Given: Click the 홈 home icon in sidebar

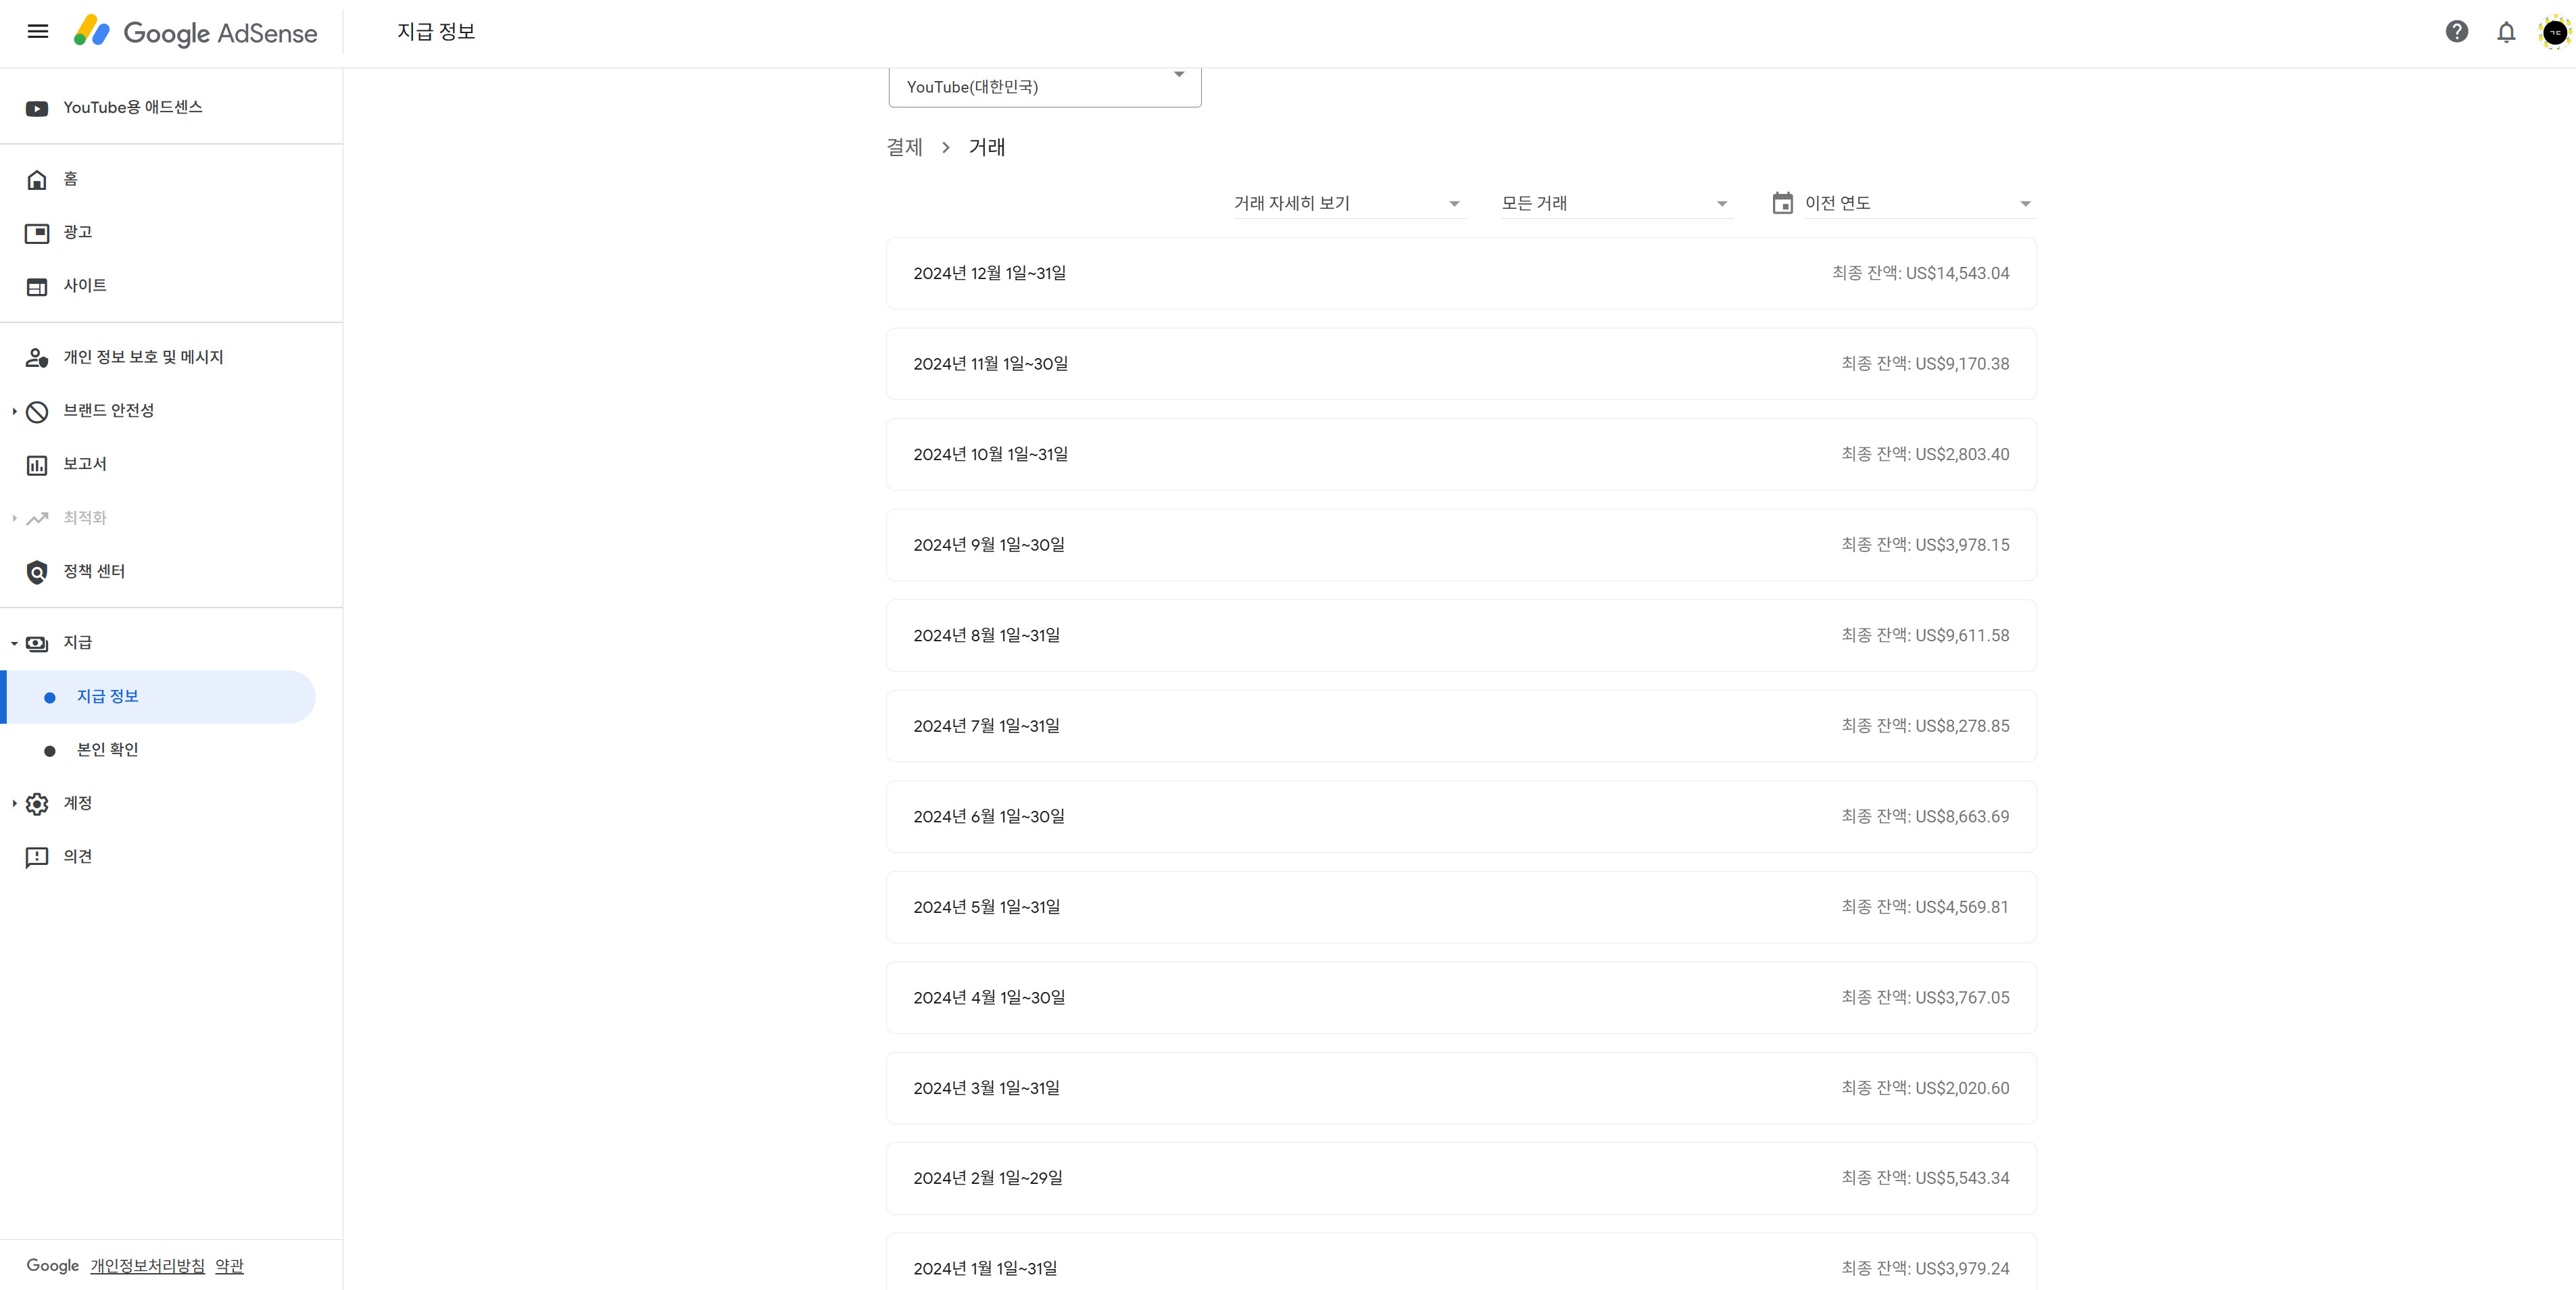Looking at the screenshot, I should click(x=37, y=179).
